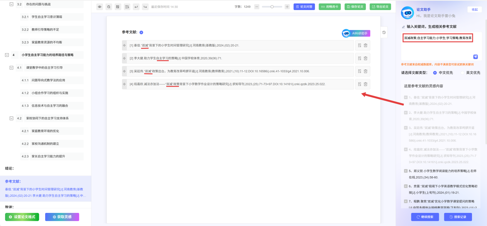Redo with the right-turn arrow icon

[x=145, y=7]
